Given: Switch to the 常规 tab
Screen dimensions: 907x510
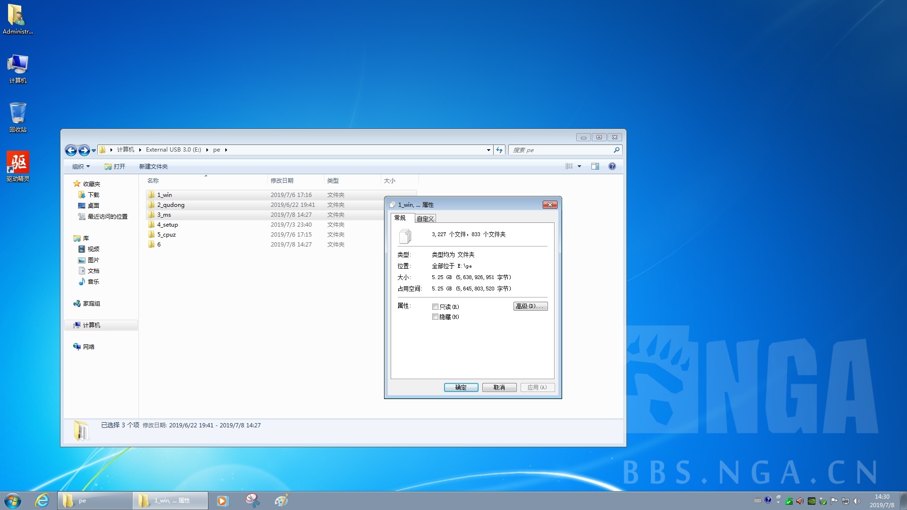Looking at the screenshot, I should click(x=400, y=218).
